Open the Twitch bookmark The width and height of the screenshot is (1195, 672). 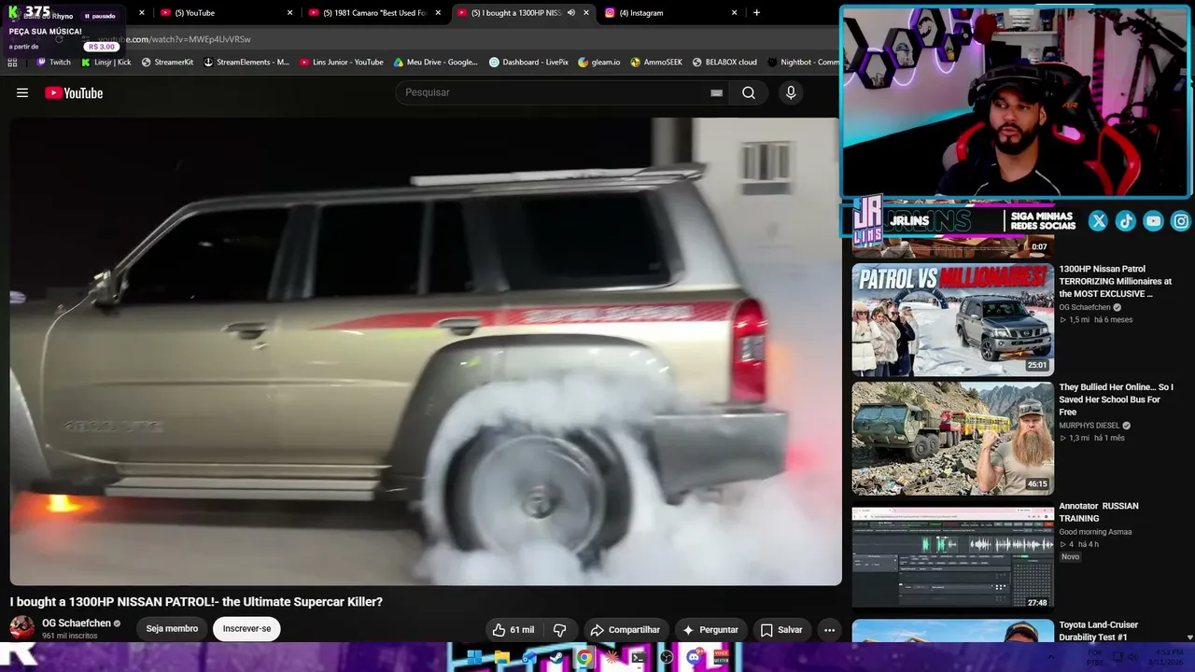click(53, 63)
